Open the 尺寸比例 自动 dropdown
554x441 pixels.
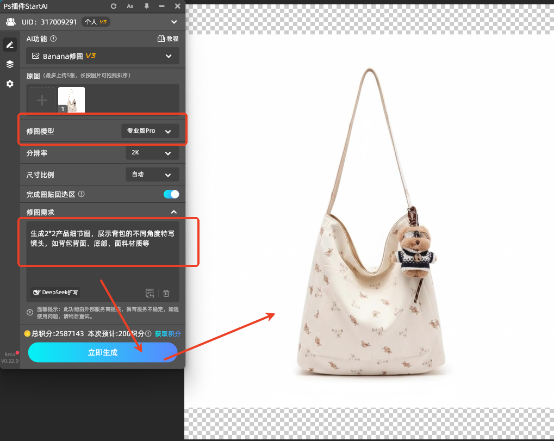(x=152, y=175)
